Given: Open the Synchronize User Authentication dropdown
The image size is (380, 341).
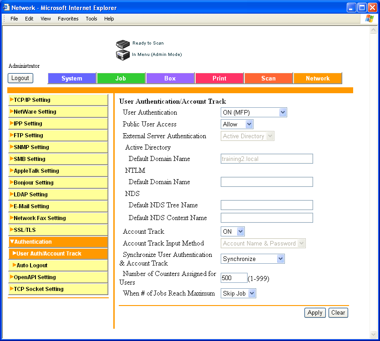Looking at the screenshot, I should coord(253,259).
